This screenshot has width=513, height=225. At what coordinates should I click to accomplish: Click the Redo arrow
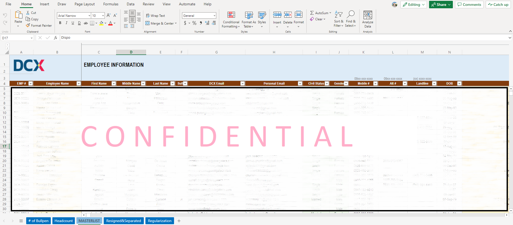click(x=5, y=23)
